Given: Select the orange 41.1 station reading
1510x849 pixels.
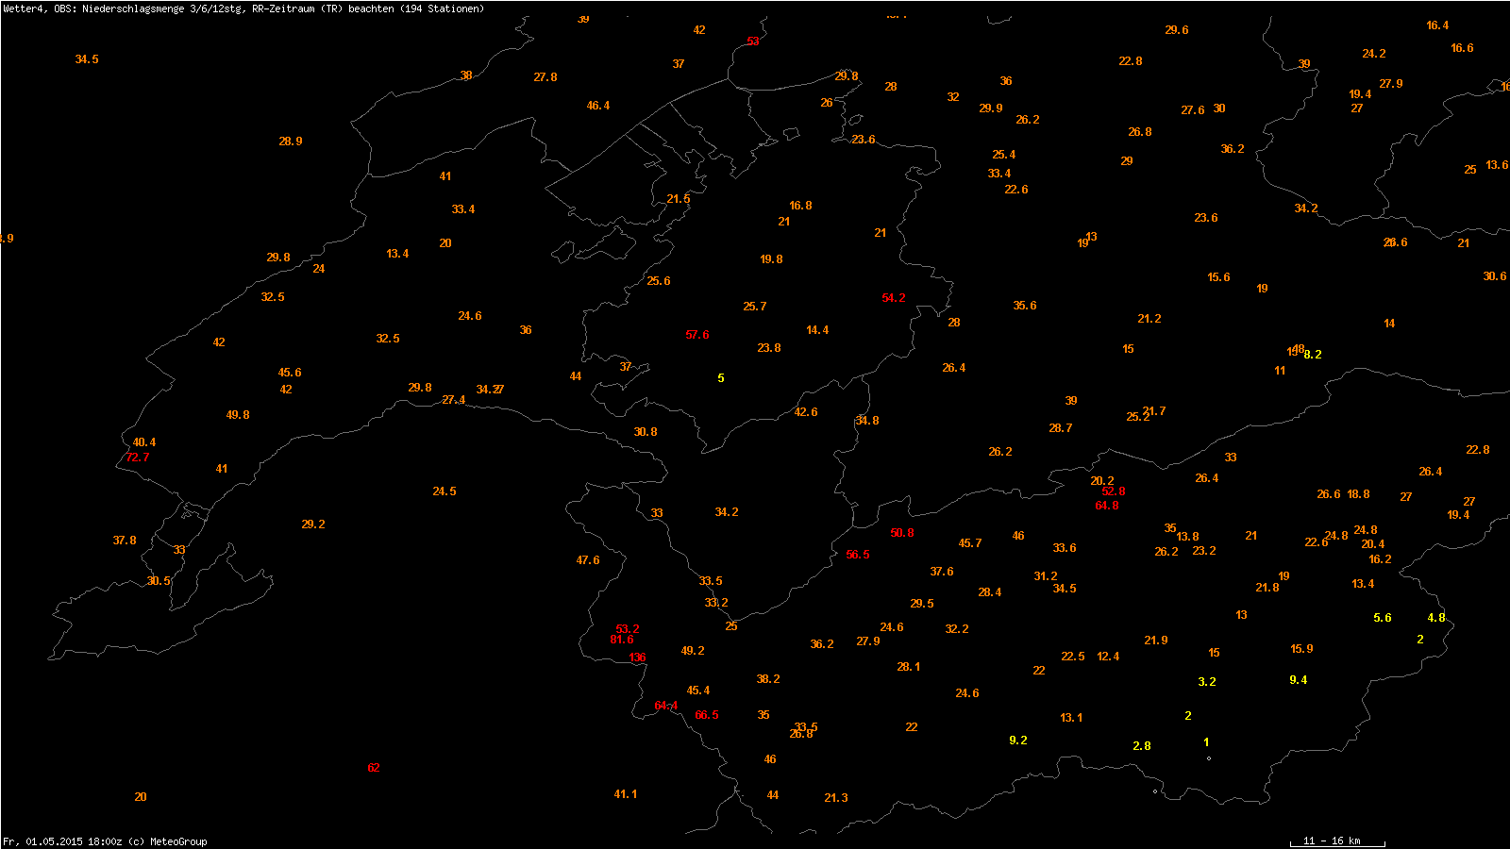Looking at the screenshot, I should tap(626, 794).
